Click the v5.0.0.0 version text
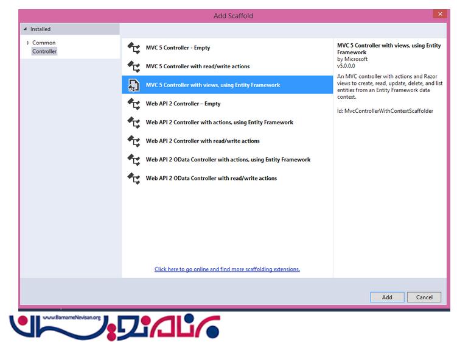 tap(346, 66)
